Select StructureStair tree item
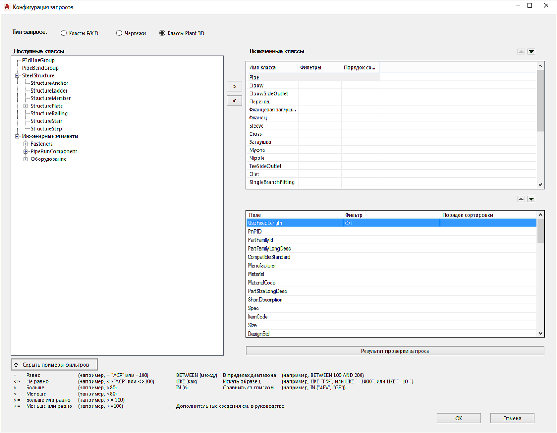 pos(46,121)
